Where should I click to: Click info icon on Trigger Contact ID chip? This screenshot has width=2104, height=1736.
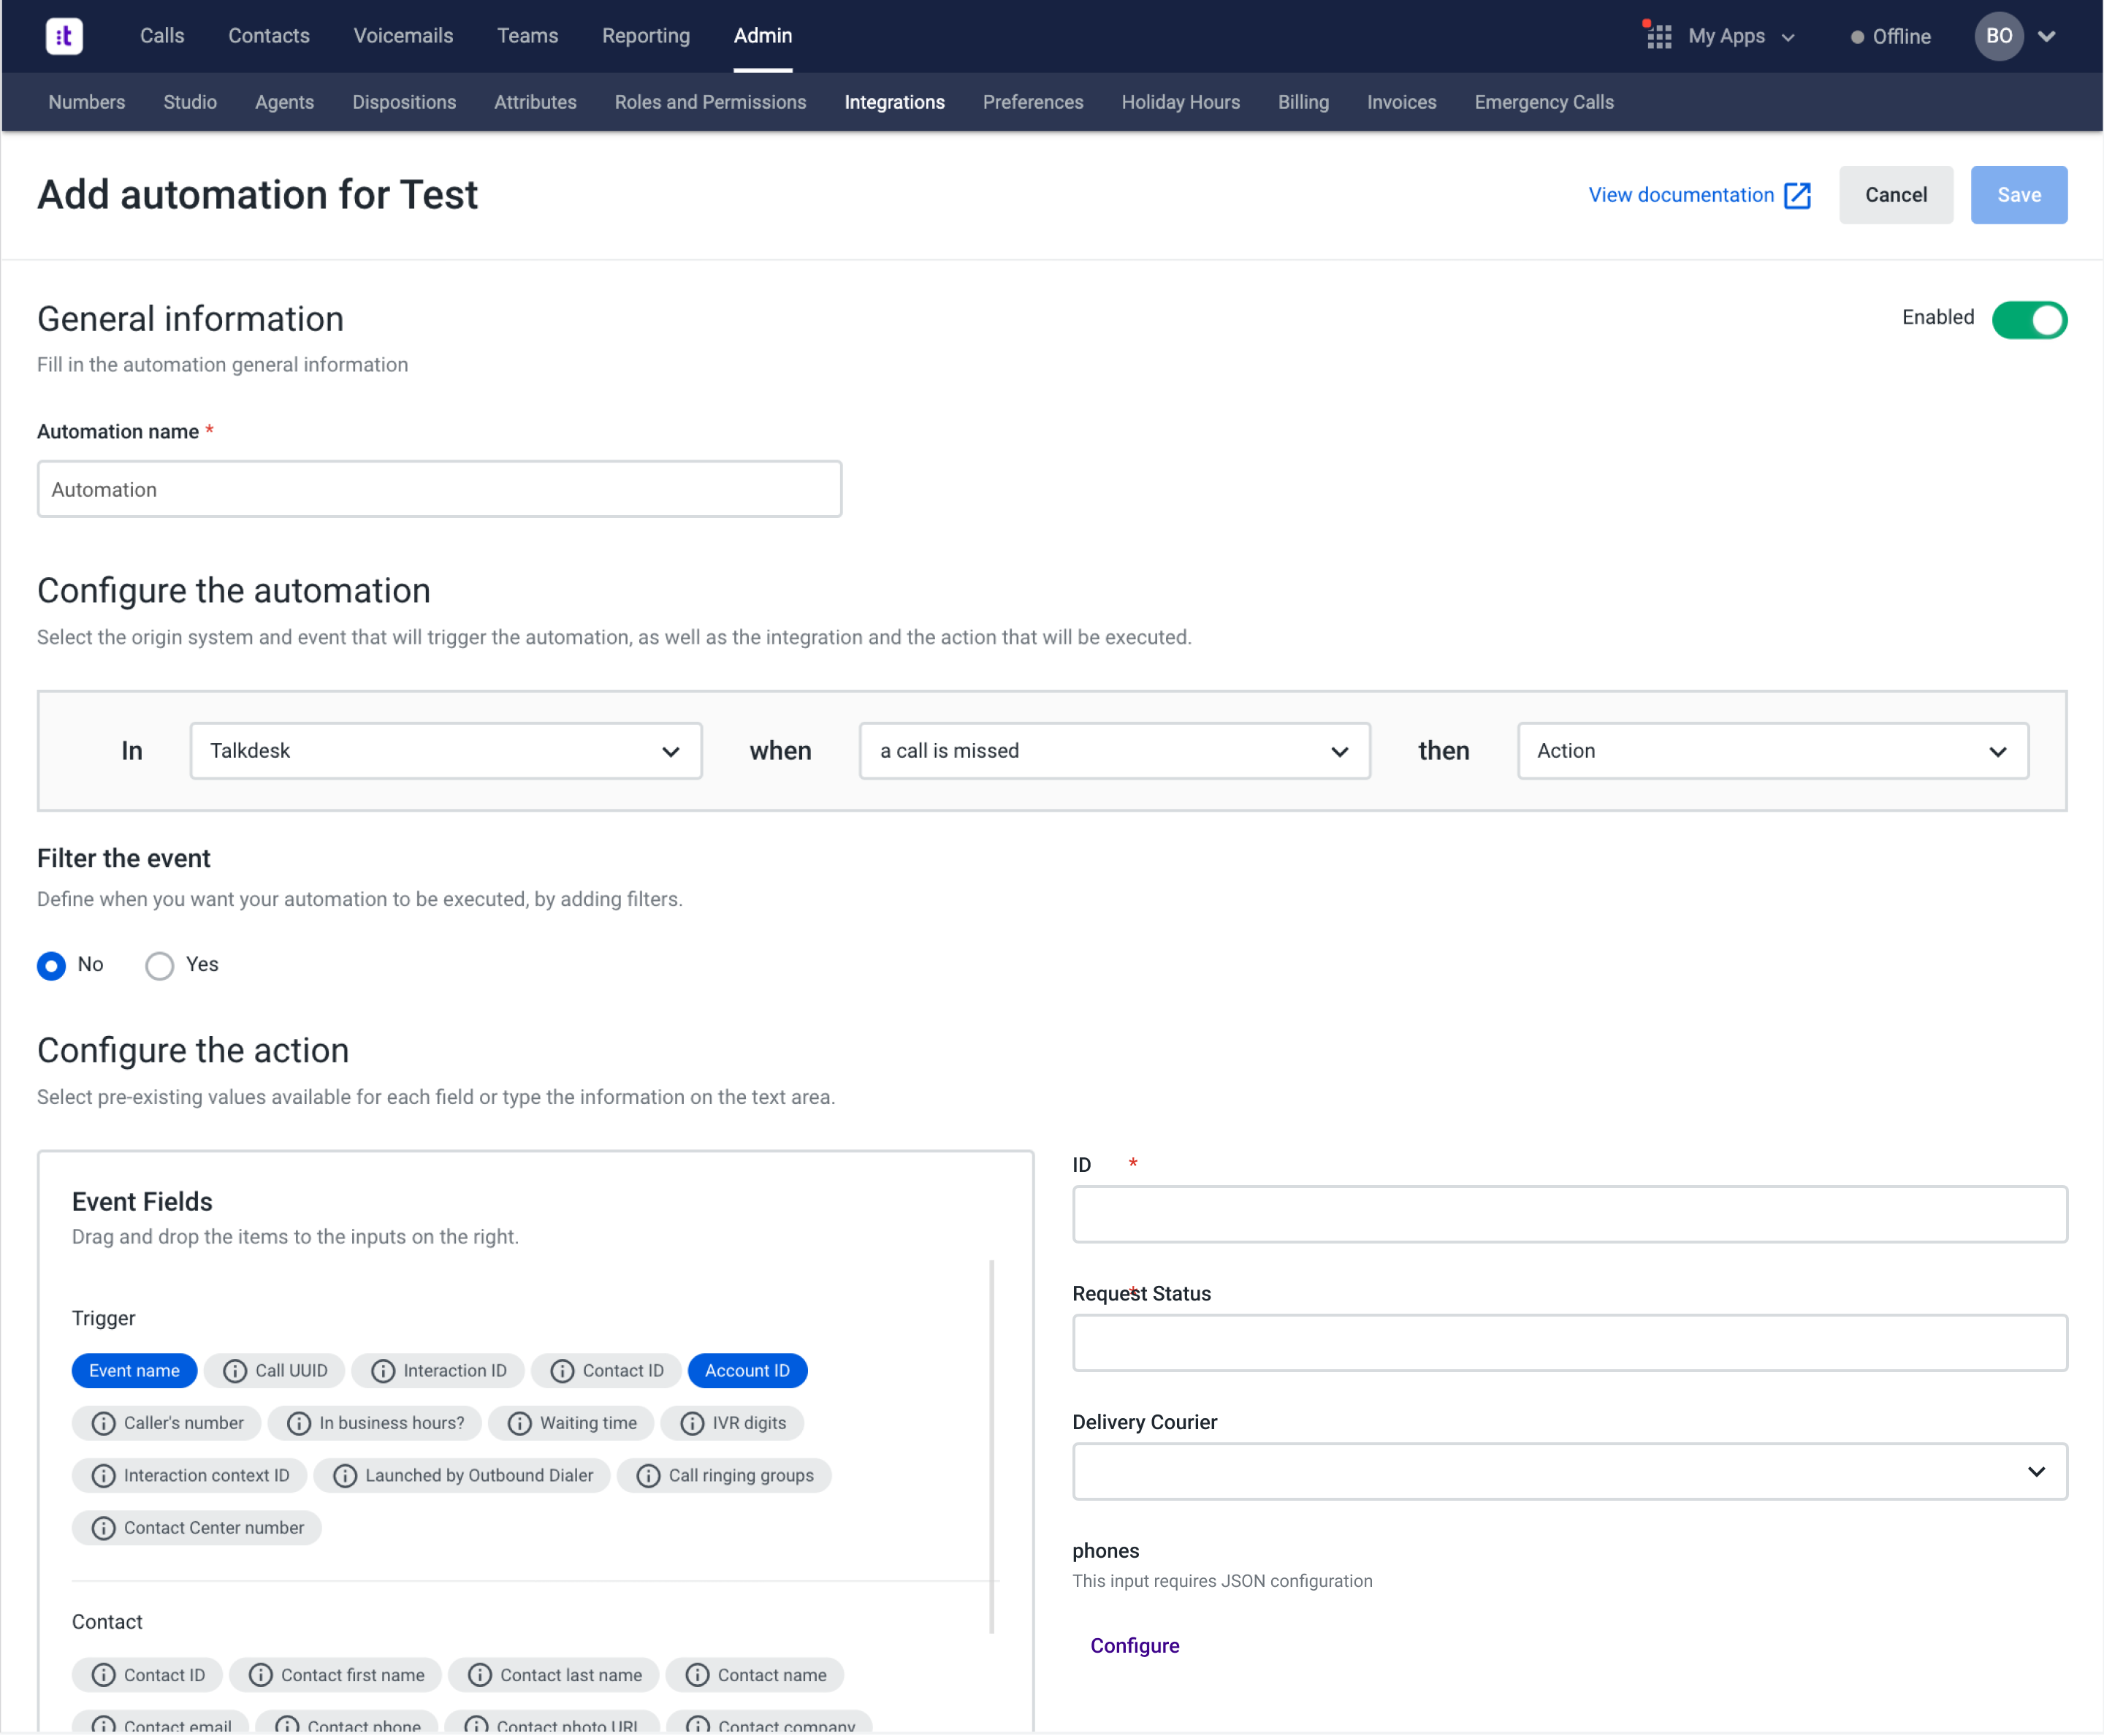click(x=562, y=1371)
